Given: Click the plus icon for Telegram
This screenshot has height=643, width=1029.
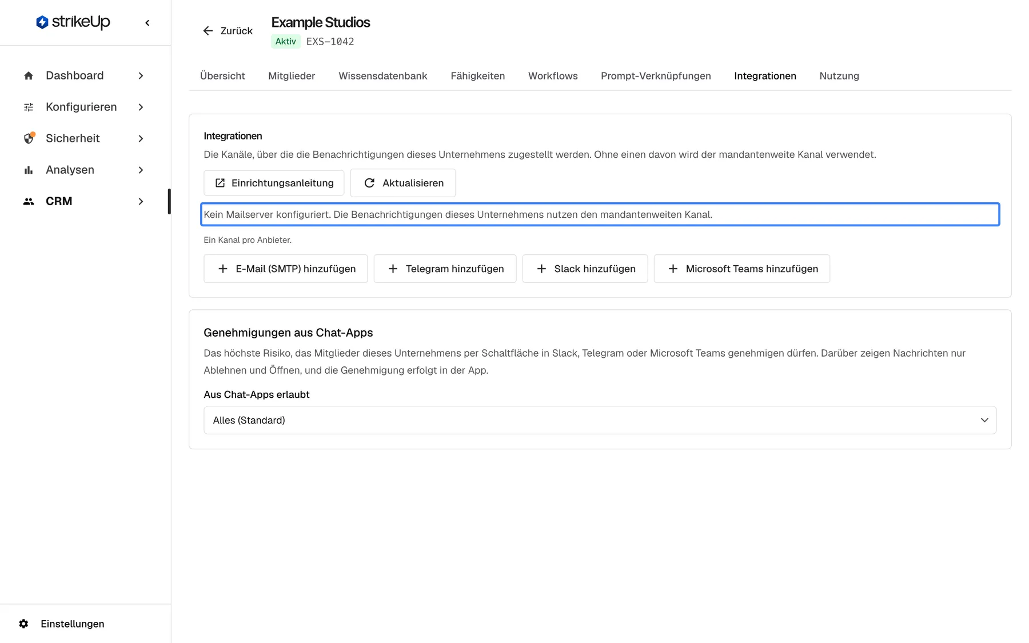Looking at the screenshot, I should click(393, 269).
